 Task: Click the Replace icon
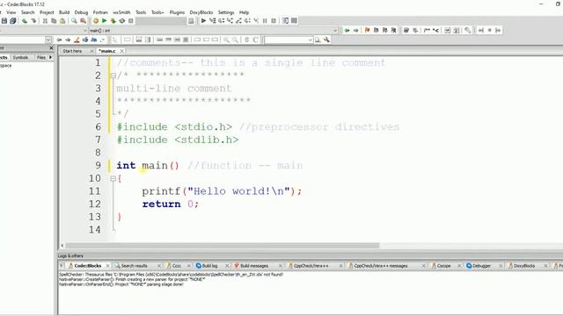(83, 21)
